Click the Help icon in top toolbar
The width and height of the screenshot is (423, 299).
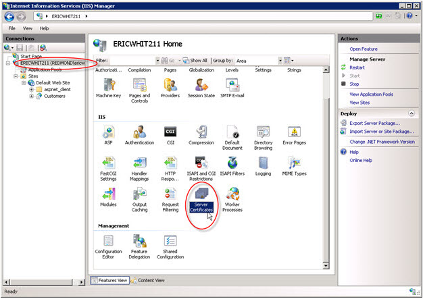409,16
